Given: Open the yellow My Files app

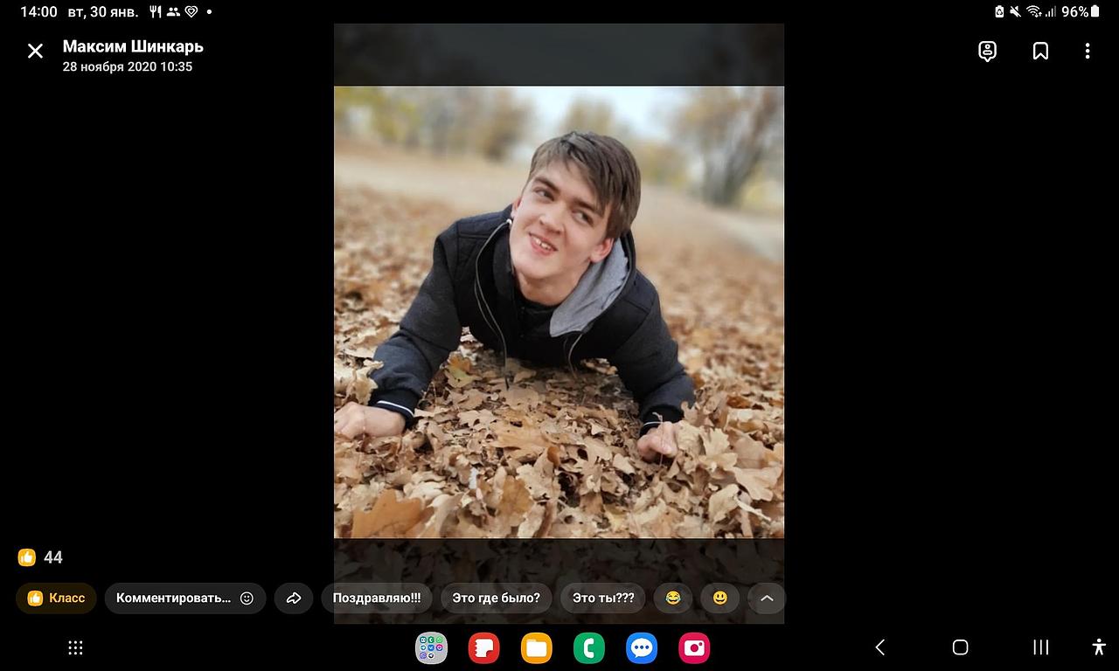Looking at the screenshot, I should pyautogui.click(x=537, y=647).
